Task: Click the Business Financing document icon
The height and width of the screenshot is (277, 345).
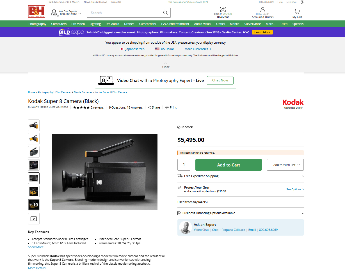Action: coord(179,213)
